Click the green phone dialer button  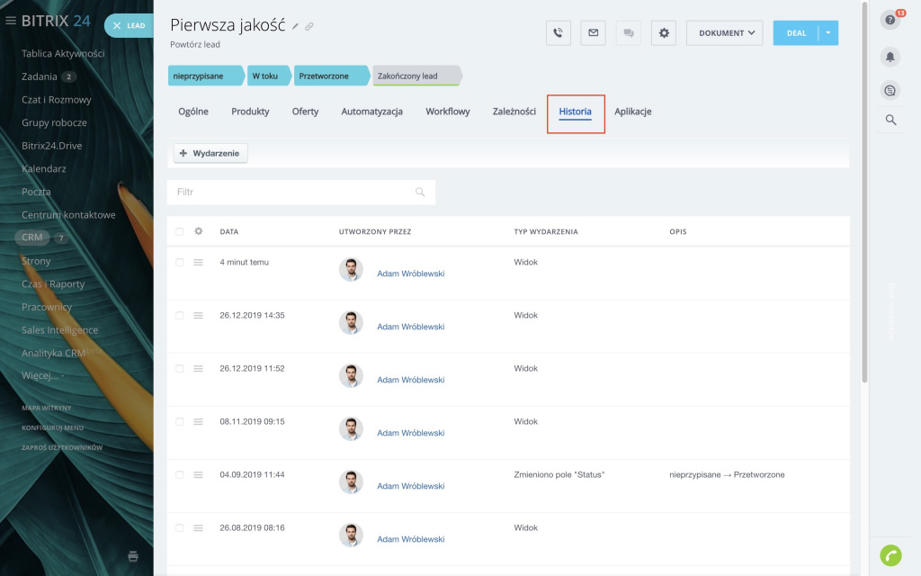[x=890, y=555]
